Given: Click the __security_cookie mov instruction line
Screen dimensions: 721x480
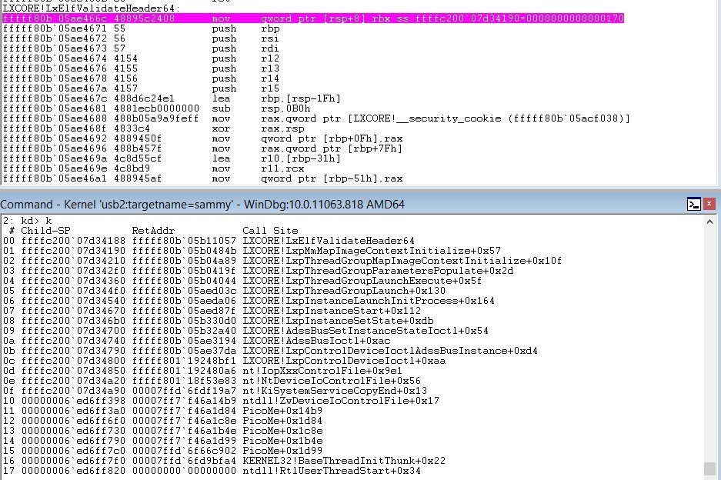Looking at the screenshot, I should [316, 118].
